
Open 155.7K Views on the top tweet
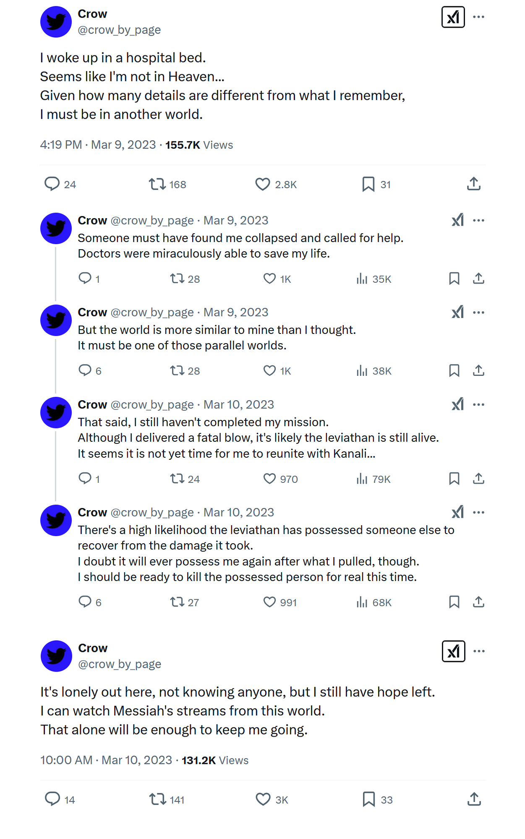coord(199,145)
